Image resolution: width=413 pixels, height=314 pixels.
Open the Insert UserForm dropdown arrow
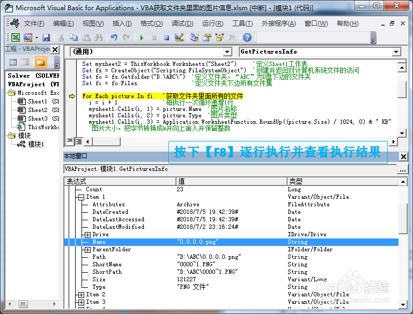pyautogui.click(x=36, y=38)
